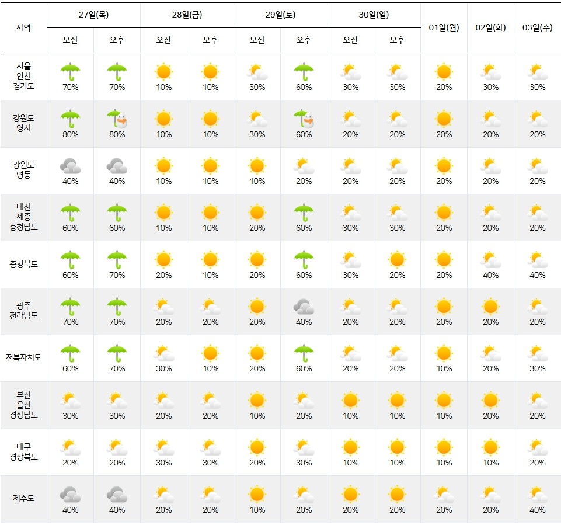
Task: Click the 지역 column header
Action: pos(23,27)
